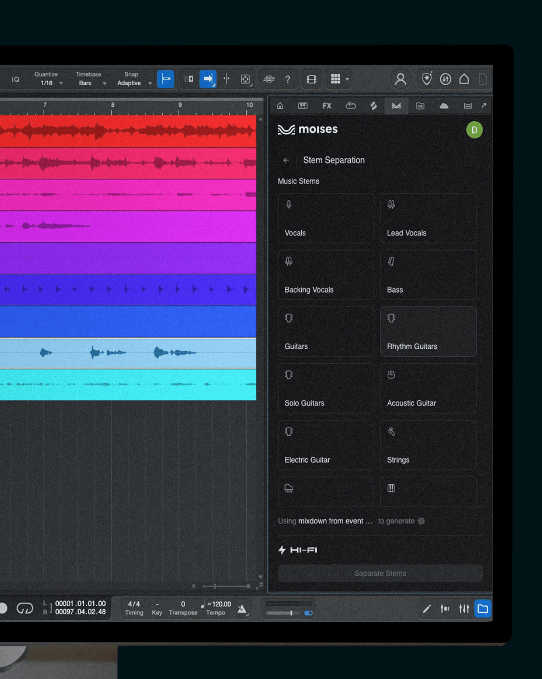The height and width of the screenshot is (679, 542).
Task: Click 'mixdown from event ...' source link
Action: click(x=335, y=521)
